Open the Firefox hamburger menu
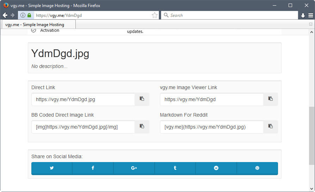The width and height of the screenshot is (315, 192). click(311, 16)
